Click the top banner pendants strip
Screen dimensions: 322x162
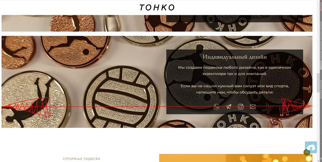point(157,23)
